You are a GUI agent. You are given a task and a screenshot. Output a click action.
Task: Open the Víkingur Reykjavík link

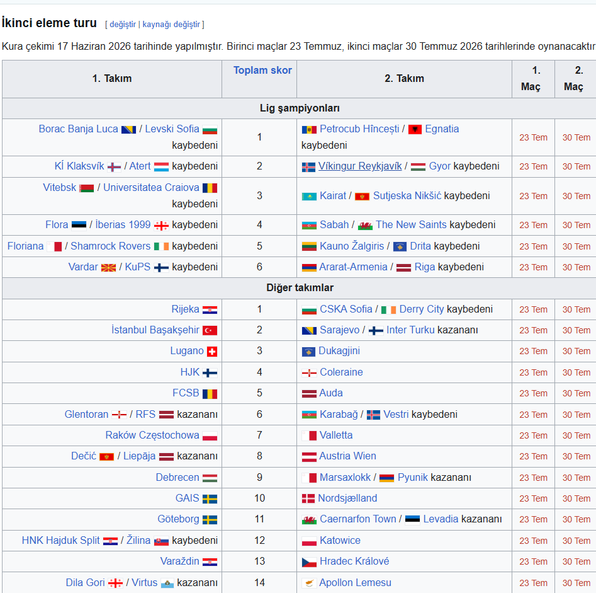coord(360,166)
